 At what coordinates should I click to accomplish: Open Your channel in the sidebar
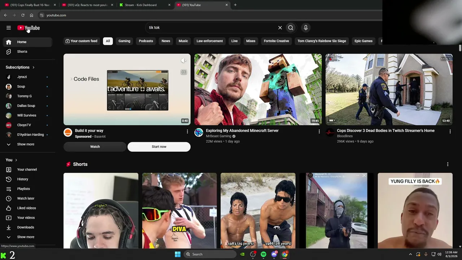tap(27, 169)
